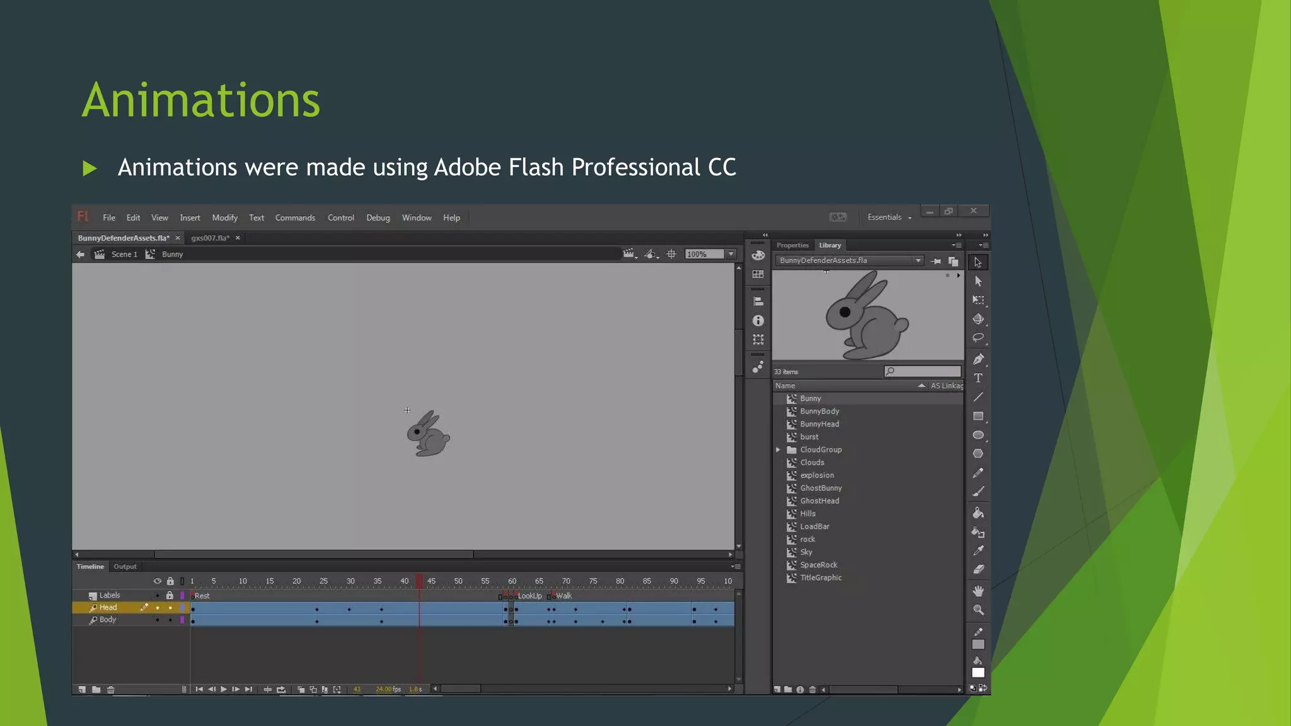Choose the Line tool

point(978,397)
